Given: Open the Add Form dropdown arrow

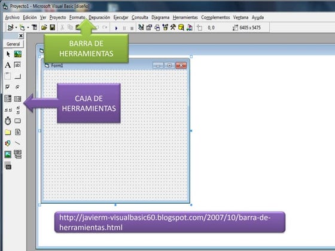Looking at the screenshot, I should point(28,27).
